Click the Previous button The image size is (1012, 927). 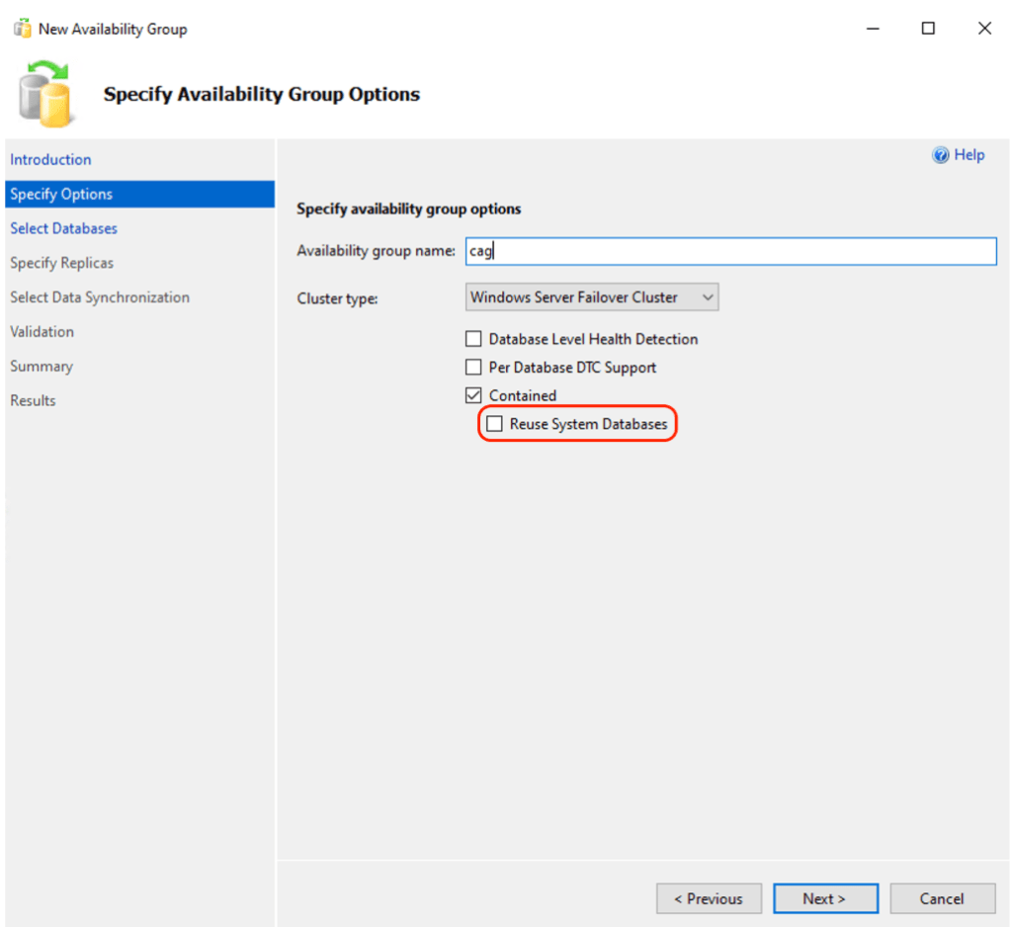(x=709, y=898)
